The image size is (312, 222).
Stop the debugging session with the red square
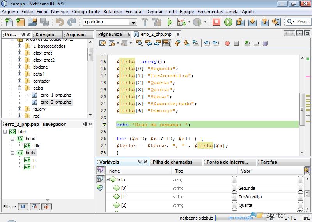pyautogui.click(x=216, y=22)
